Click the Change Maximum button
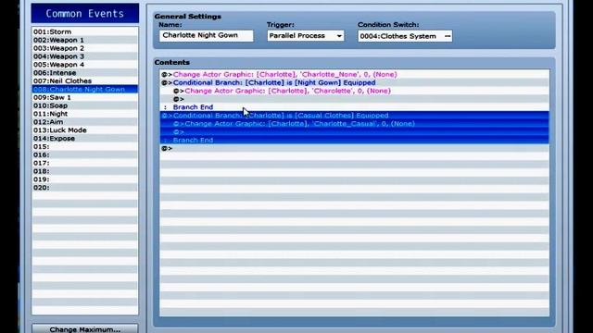The height and width of the screenshot is (333, 593). (84, 328)
